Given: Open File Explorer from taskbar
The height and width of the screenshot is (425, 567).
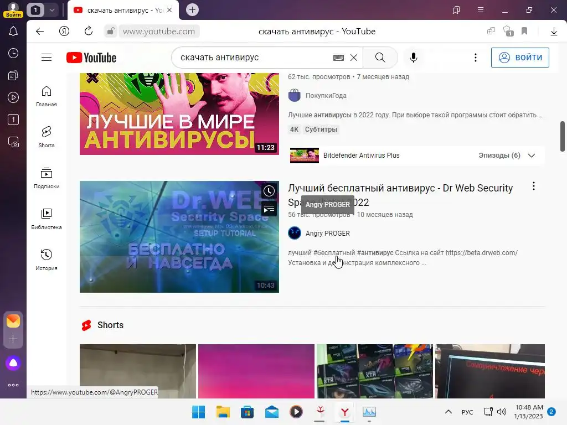Looking at the screenshot, I should [223, 412].
